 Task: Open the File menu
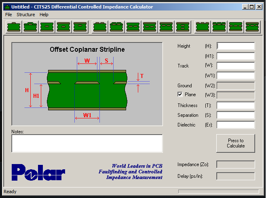point(8,15)
